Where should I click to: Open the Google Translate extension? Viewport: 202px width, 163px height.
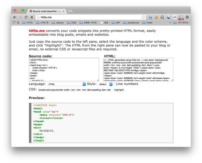tap(150, 17)
